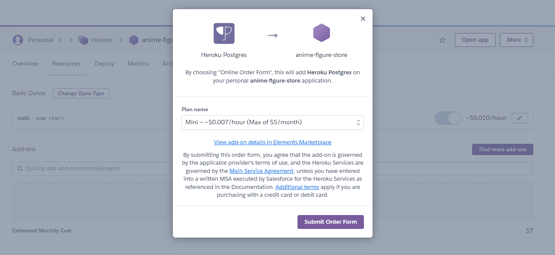Expand the Personal account switcher
The height and width of the screenshot is (255, 555).
60,40
